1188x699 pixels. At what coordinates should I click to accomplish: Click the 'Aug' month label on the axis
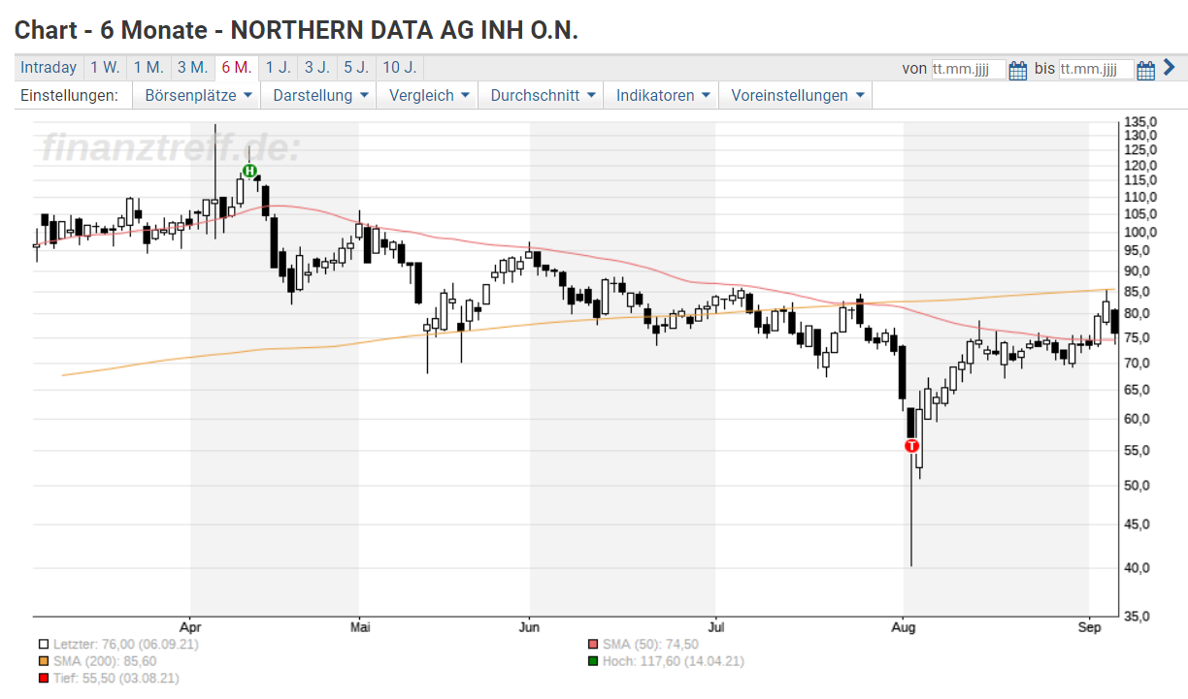[904, 626]
